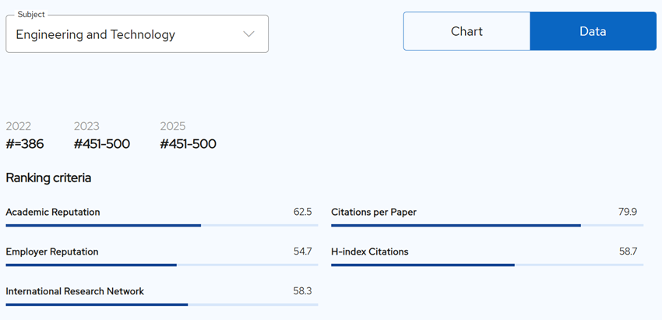Click the International Research Network progress bar
This screenshot has height=320, width=662.
[x=162, y=304]
